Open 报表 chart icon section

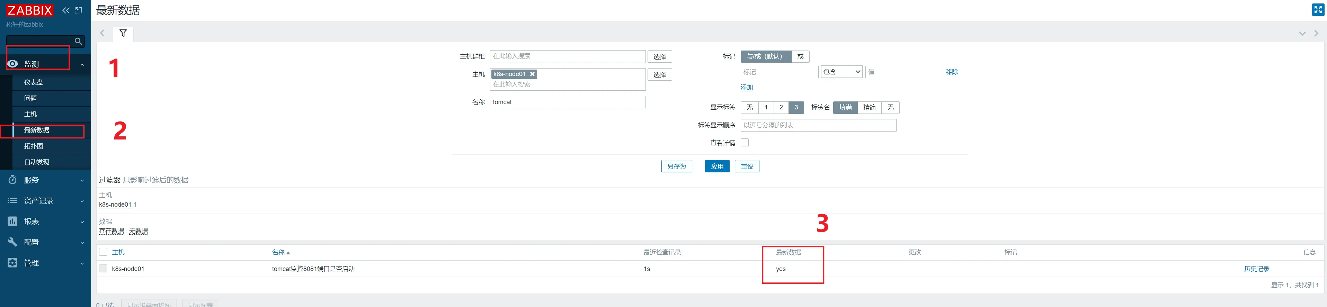[12, 222]
